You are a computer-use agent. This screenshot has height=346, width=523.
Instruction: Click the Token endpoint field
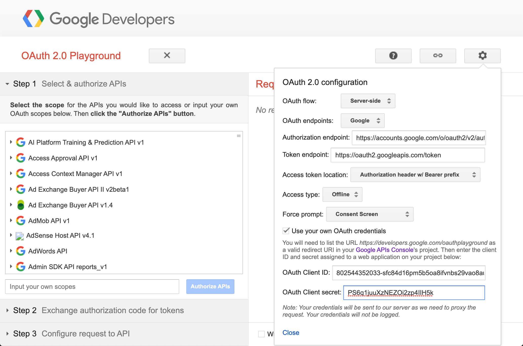(408, 155)
